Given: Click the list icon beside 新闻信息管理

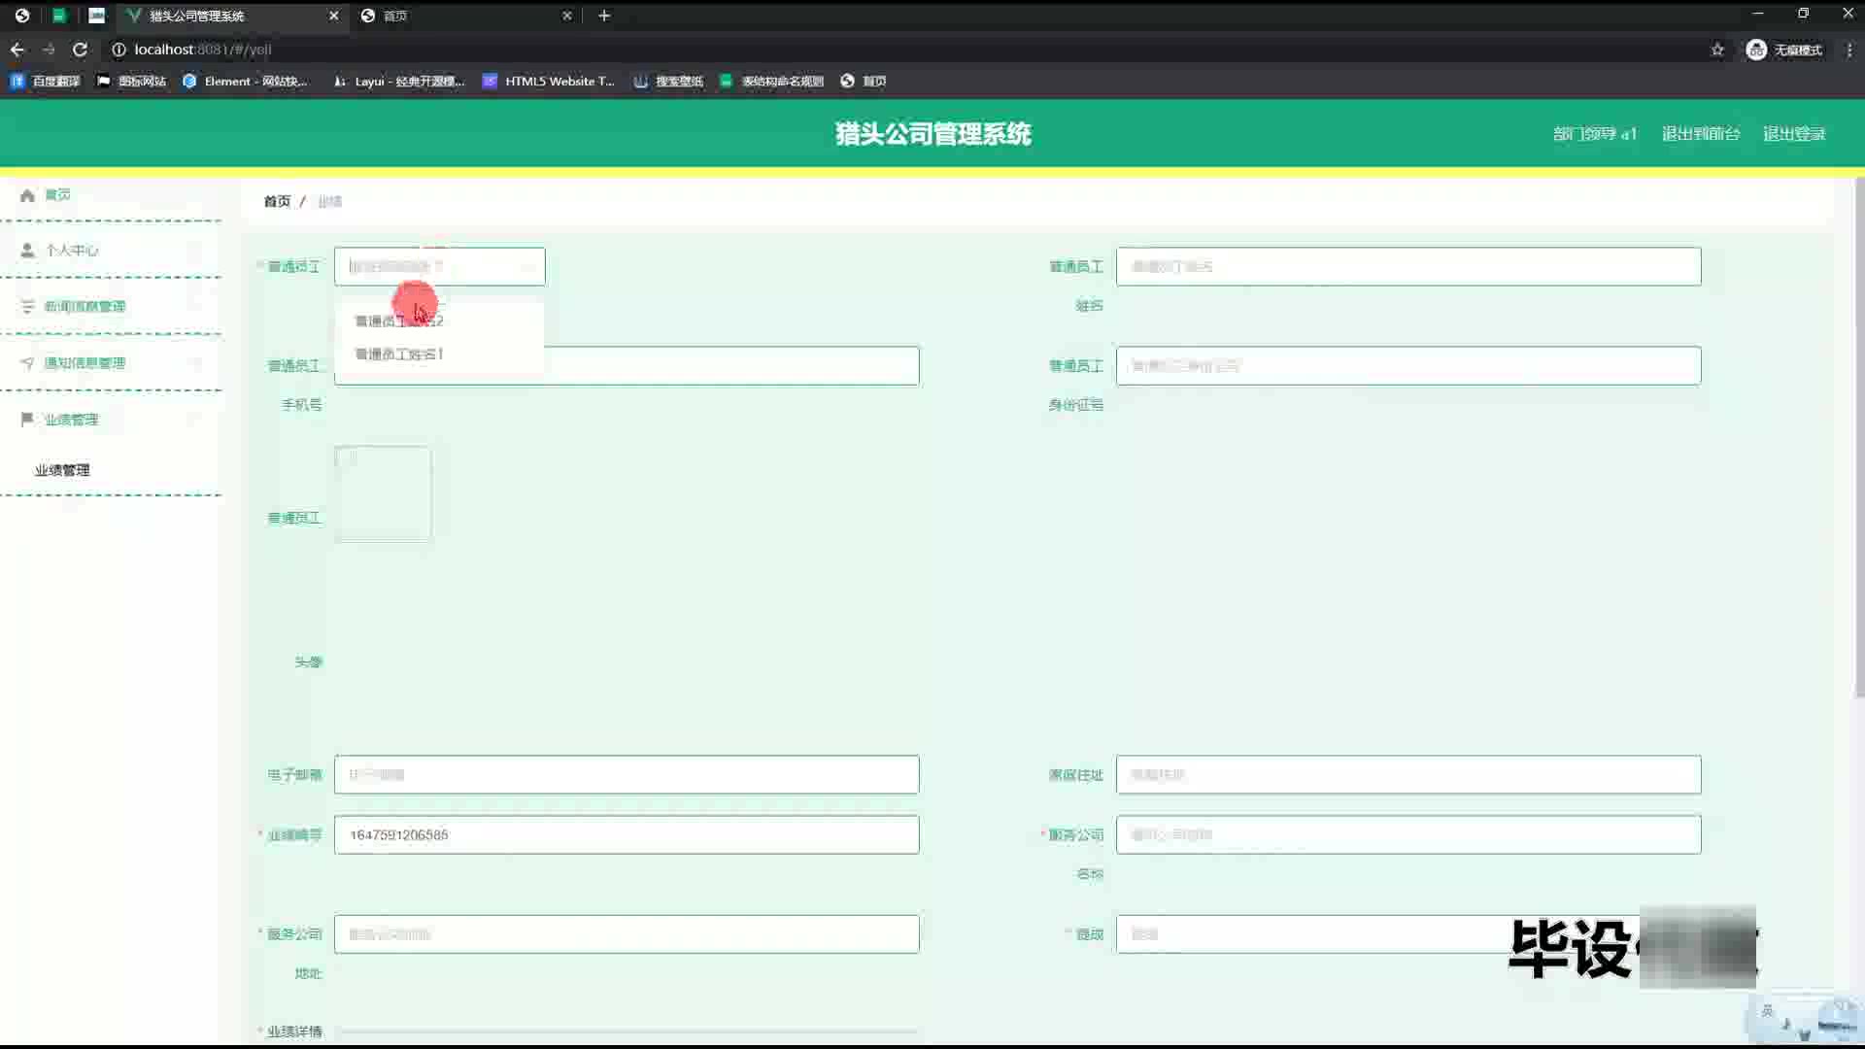Looking at the screenshot, I should 27,307.
